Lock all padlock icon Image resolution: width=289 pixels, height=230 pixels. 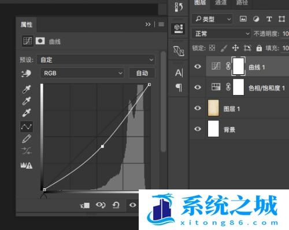point(259,48)
